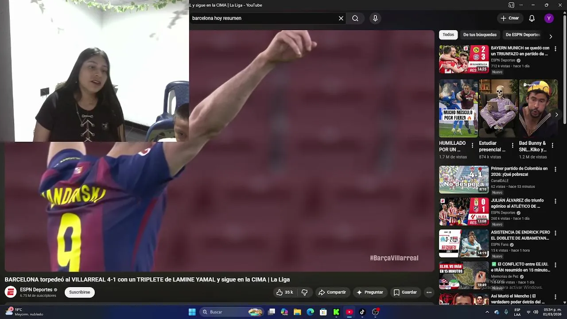Open Microsoft Store in taskbar
Image resolution: width=567 pixels, height=319 pixels.
coord(323,312)
